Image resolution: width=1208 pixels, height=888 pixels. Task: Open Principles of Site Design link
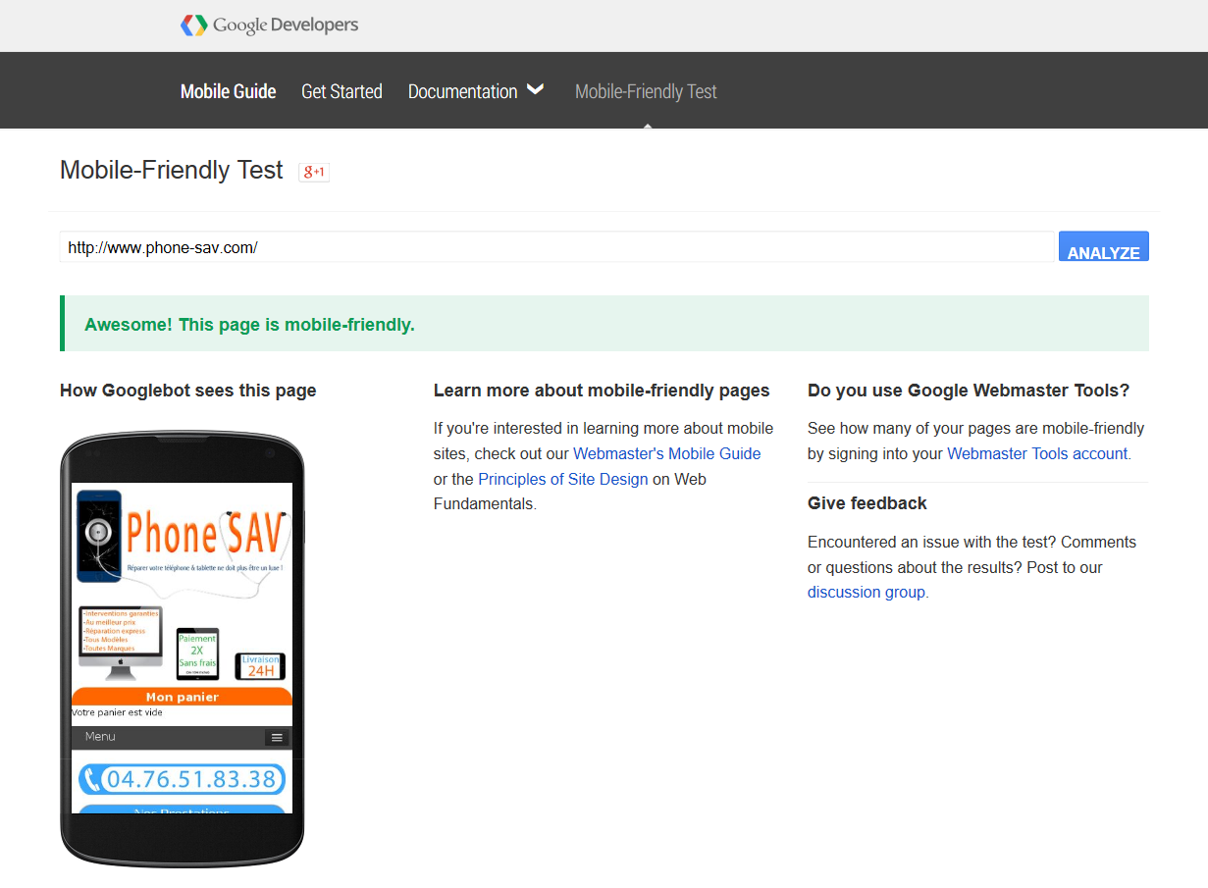(x=563, y=479)
